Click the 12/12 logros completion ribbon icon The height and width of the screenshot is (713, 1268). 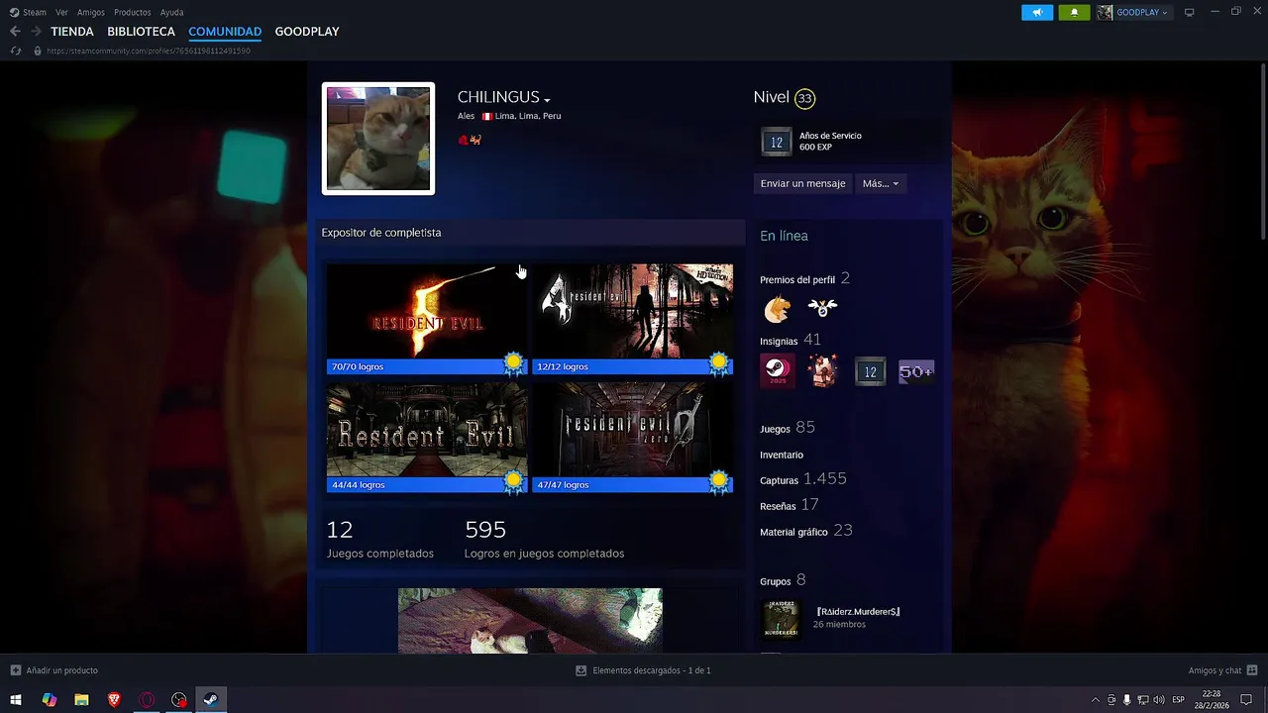tap(719, 363)
